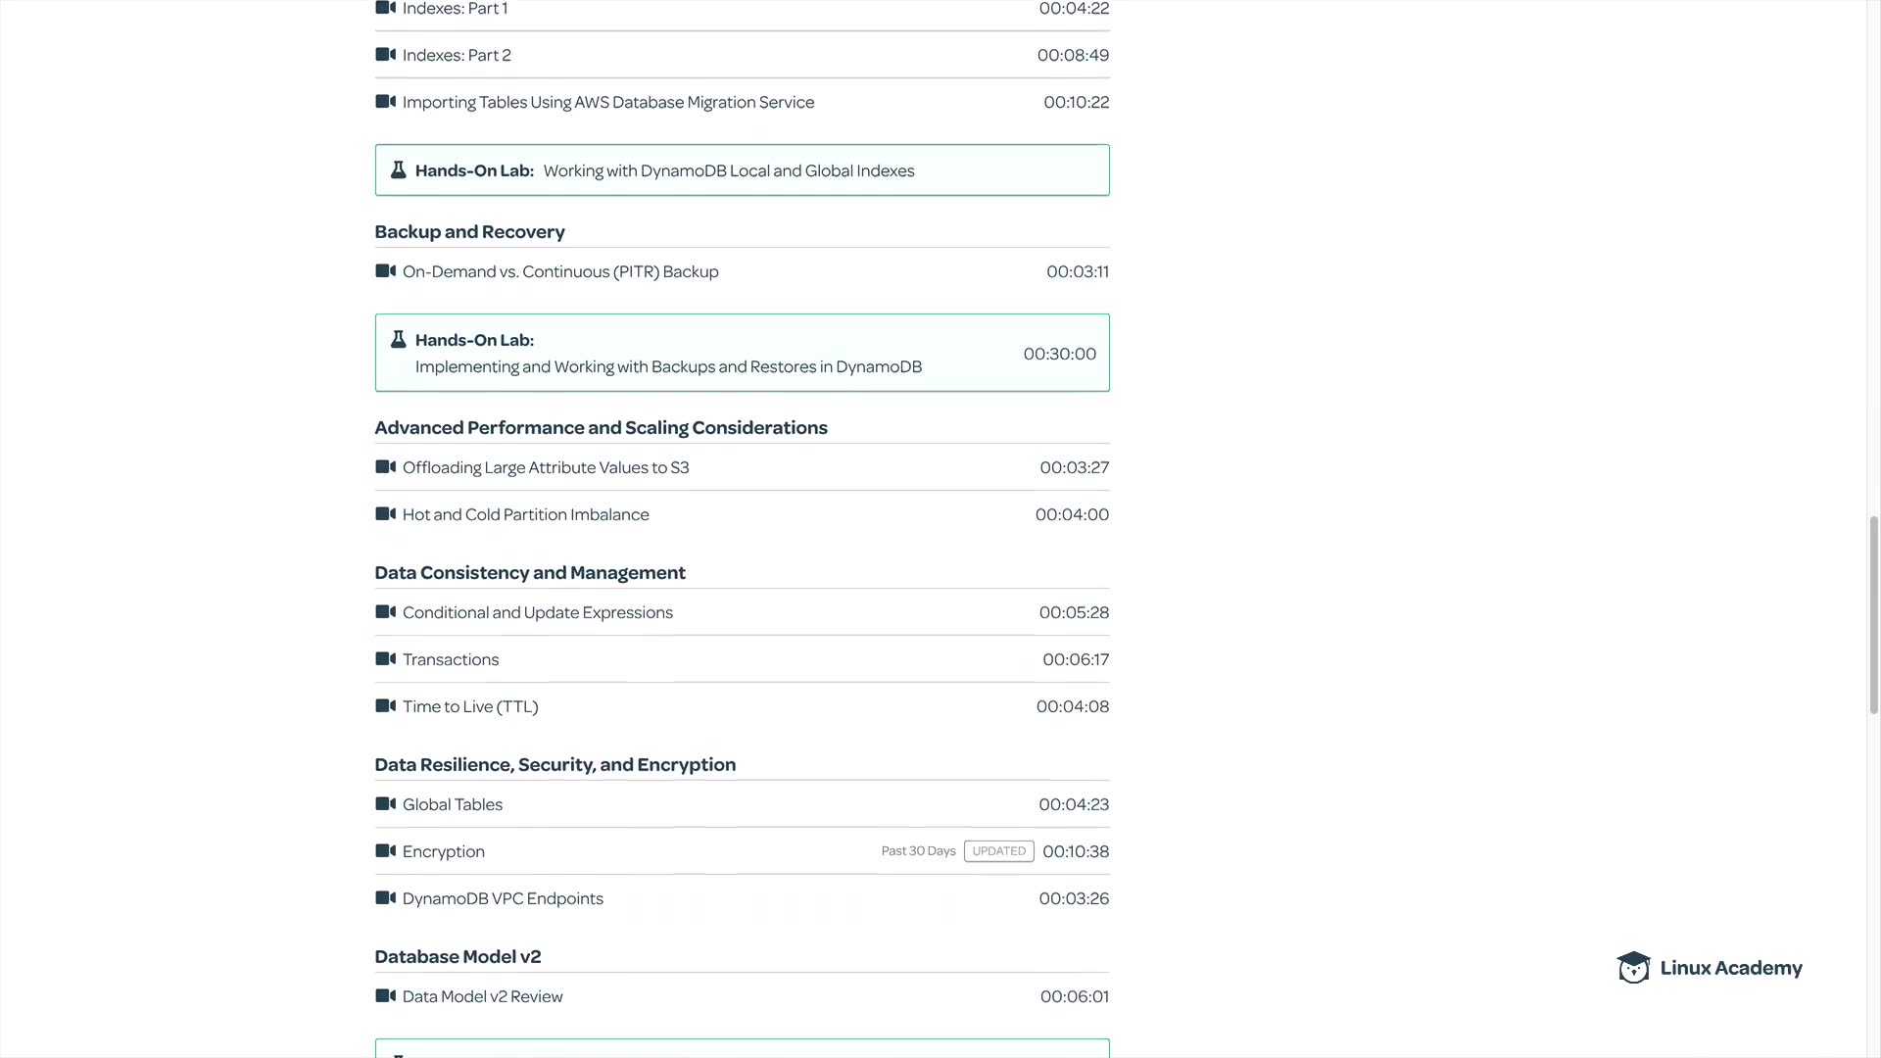Open the Implementing Backups and Restores lab
The width and height of the screenshot is (1881, 1058).
pyautogui.click(x=668, y=366)
